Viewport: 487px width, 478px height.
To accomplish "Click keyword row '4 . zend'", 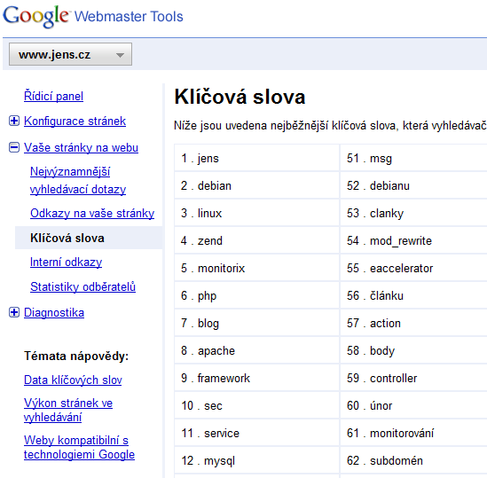I will click(256, 240).
